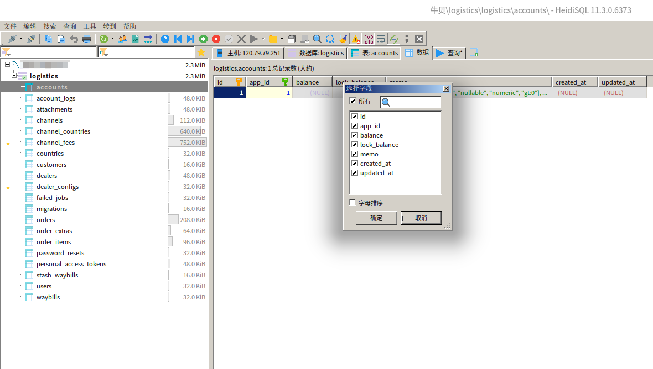Open the 编辑 menu

(30, 26)
